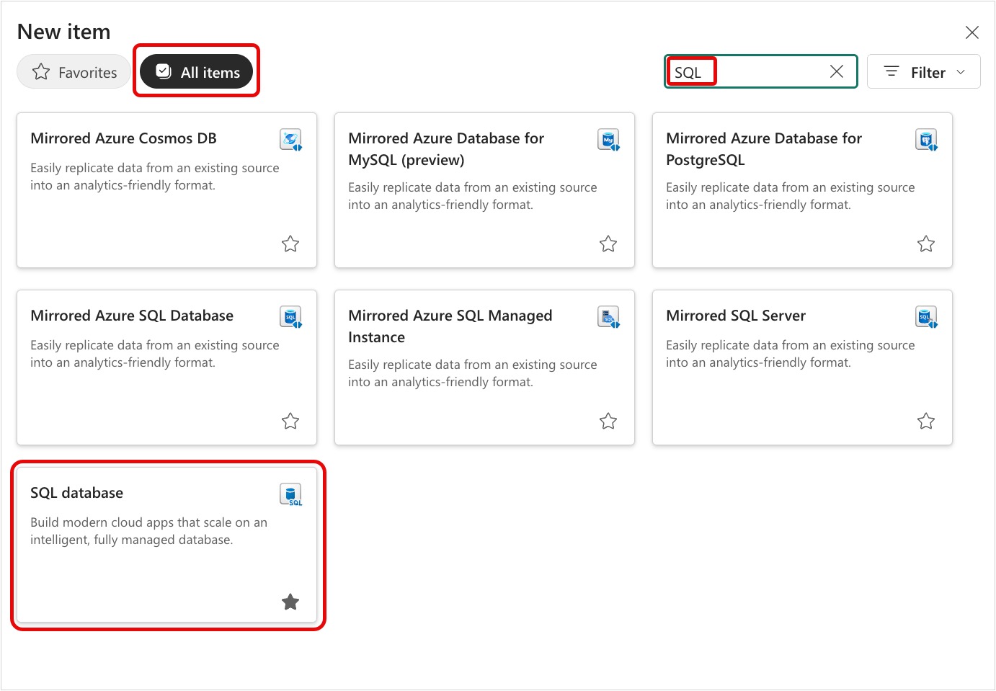Click the 'Build modern cloud apps' description
This screenshot has height=691, width=996.
tap(148, 531)
